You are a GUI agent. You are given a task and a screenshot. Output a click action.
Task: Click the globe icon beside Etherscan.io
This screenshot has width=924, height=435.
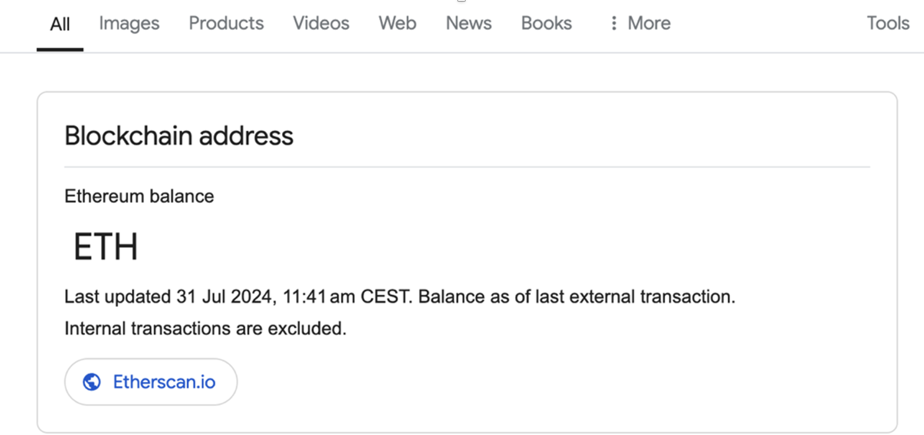coord(92,382)
